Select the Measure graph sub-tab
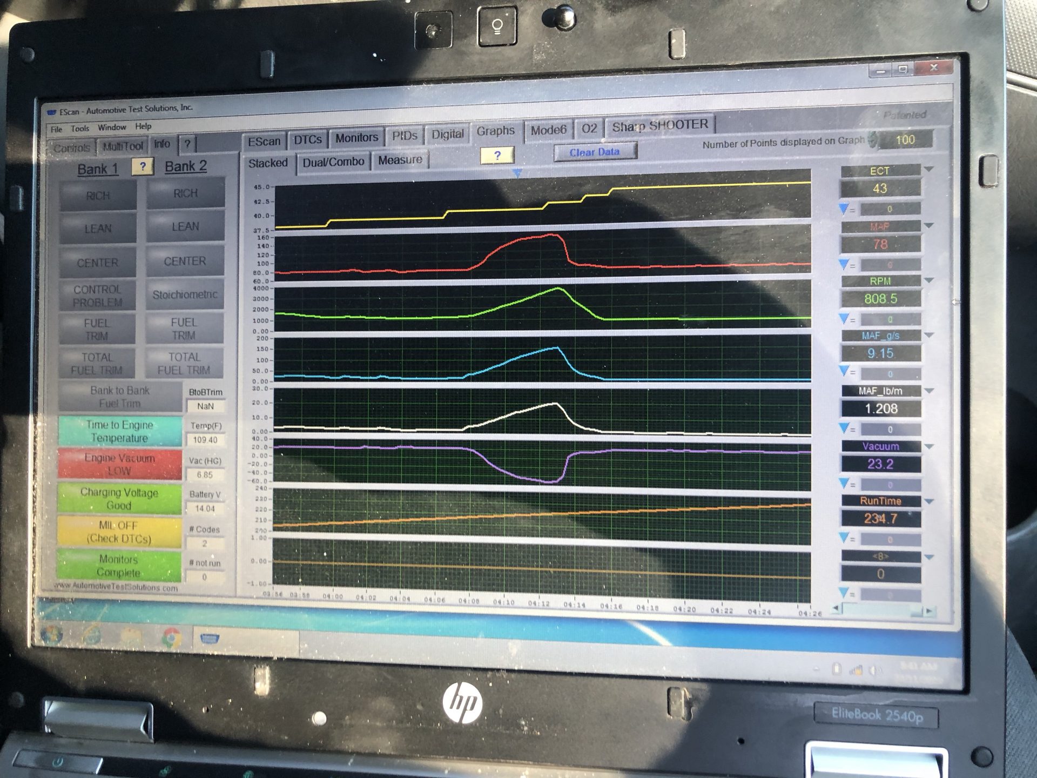This screenshot has width=1037, height=778. [x=400, y=160]
